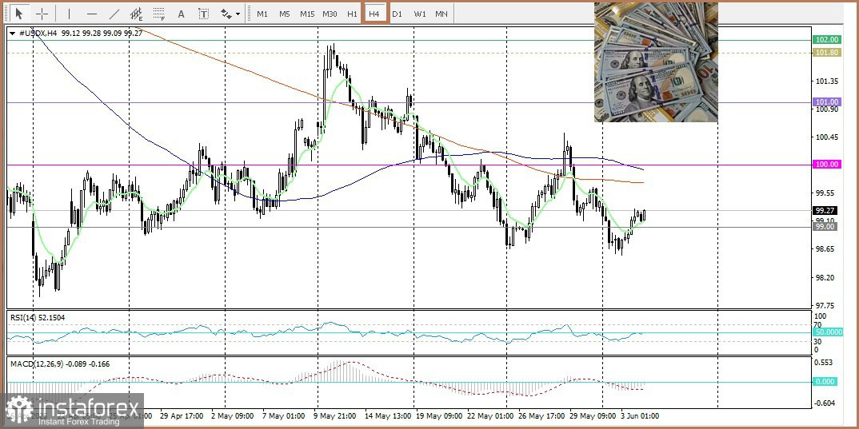Click the 101.80 level price label
This screenshot has width=859, height=429.
(x=827, y=53)
